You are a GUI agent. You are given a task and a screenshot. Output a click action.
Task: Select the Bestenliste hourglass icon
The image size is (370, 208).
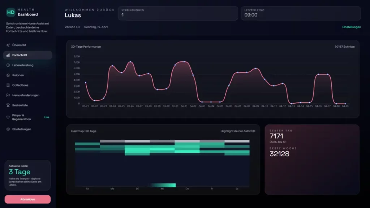[8, 105]
